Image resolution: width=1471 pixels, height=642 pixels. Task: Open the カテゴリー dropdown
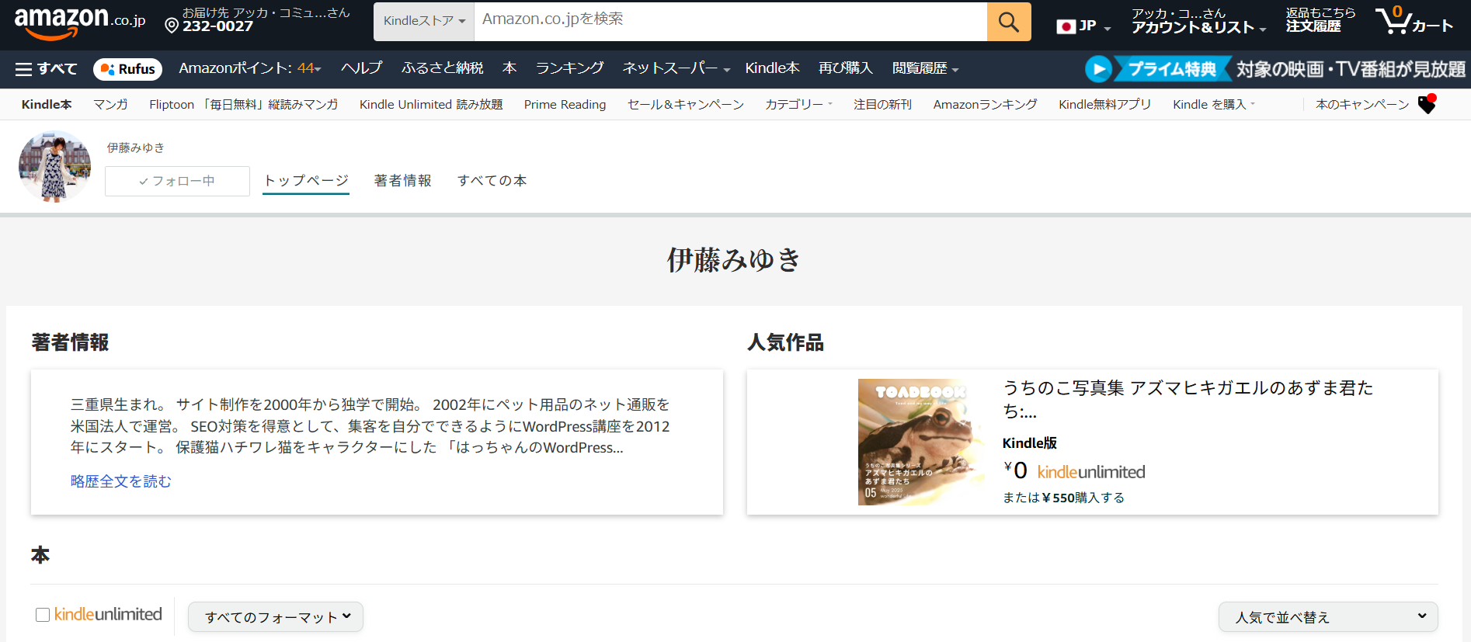798,104
